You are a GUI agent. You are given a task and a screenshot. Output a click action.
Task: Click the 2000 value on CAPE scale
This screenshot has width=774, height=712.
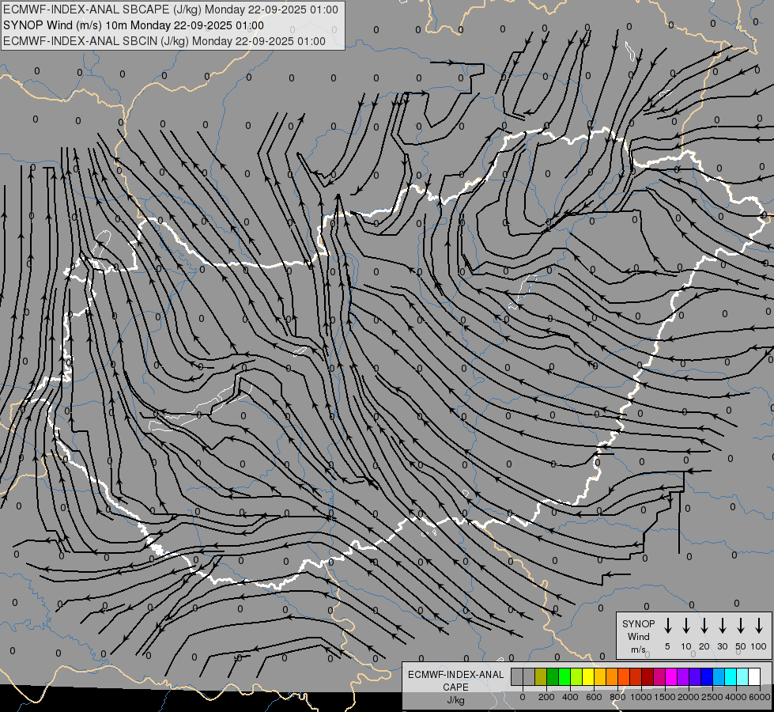(689, 697)
